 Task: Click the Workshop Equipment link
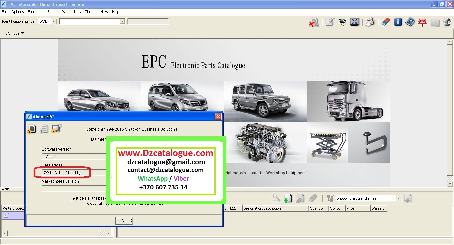(286, 173)
